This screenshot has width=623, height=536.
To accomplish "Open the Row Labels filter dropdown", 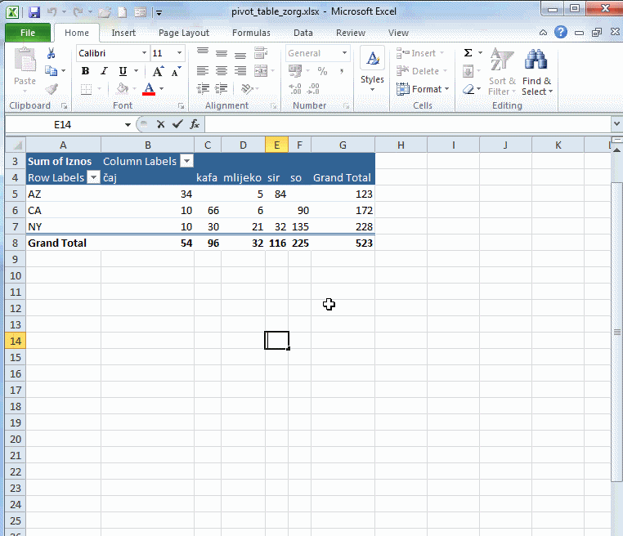I will pos(93,177).
